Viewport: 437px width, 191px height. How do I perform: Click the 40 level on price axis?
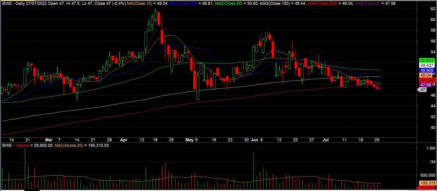pyautogui.click(x=433, y=128)
